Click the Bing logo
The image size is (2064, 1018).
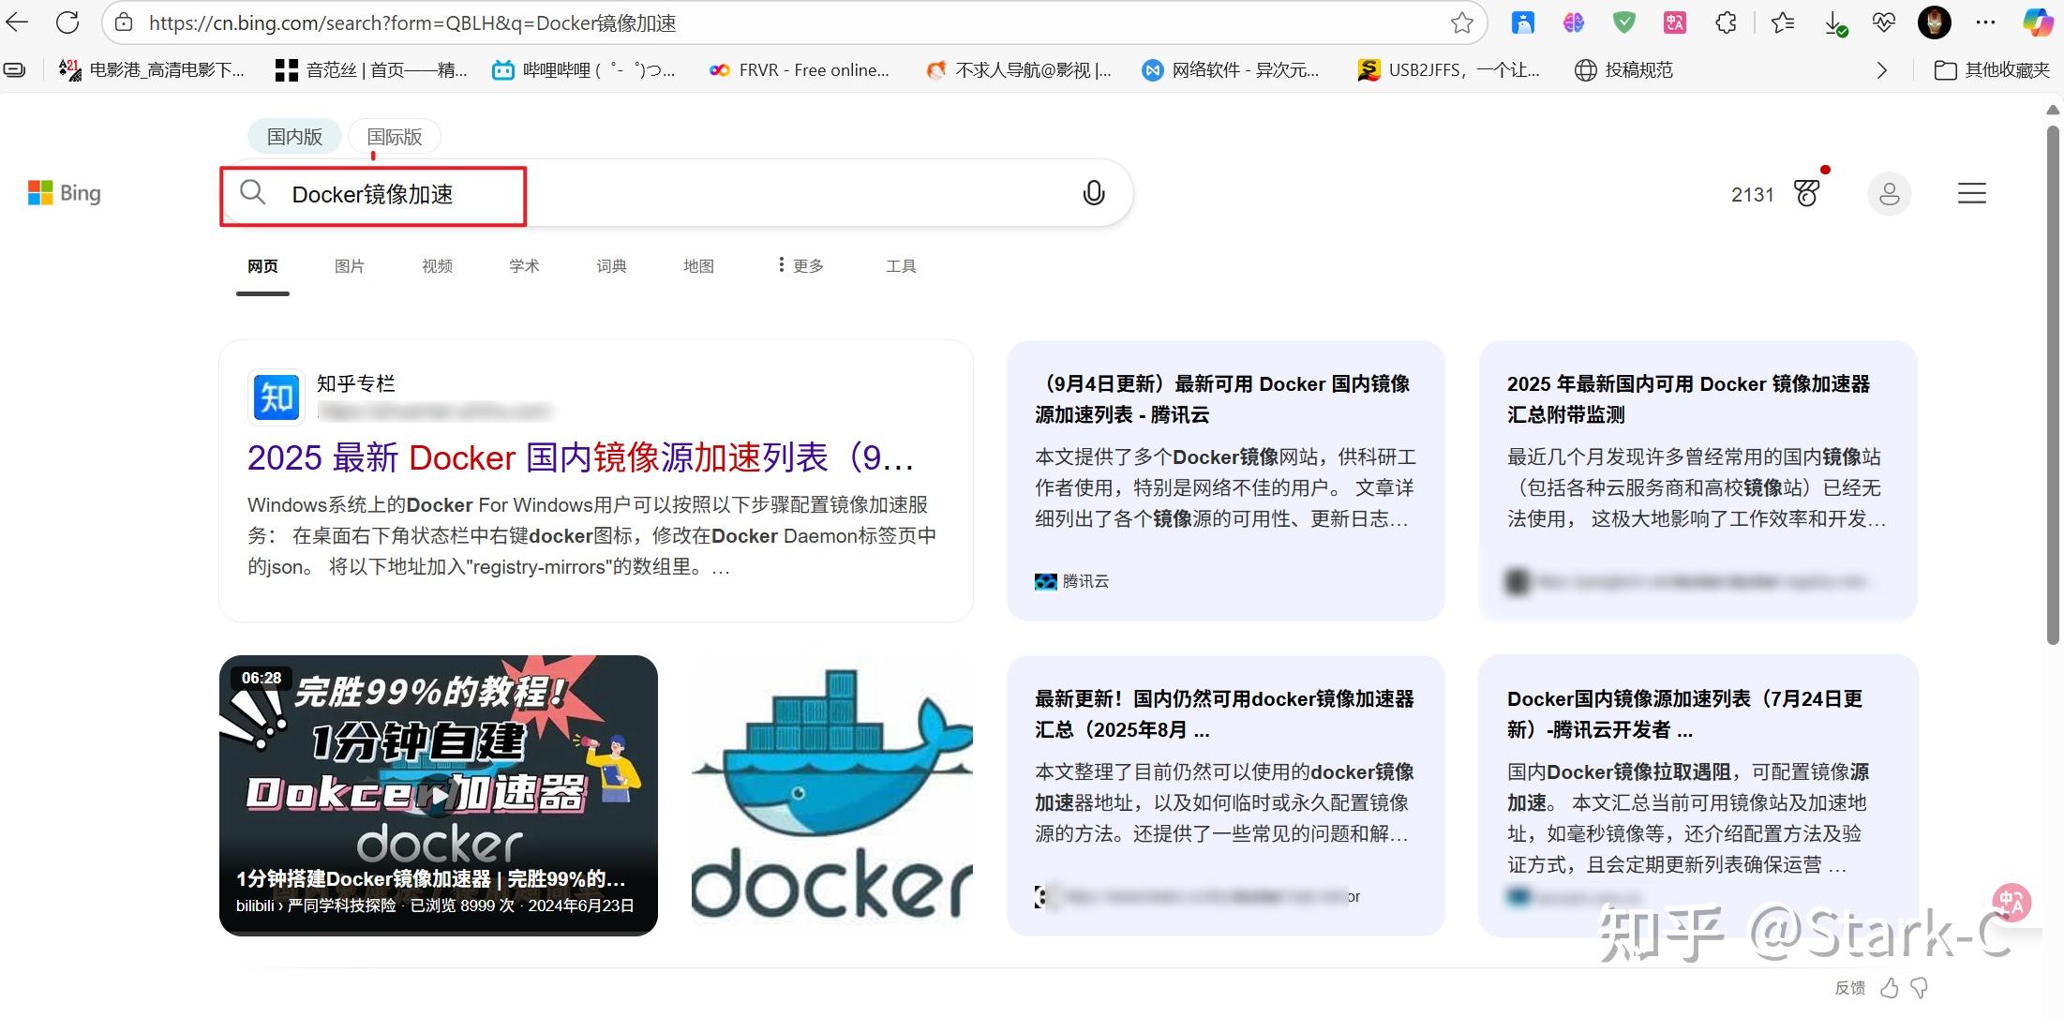64,193
